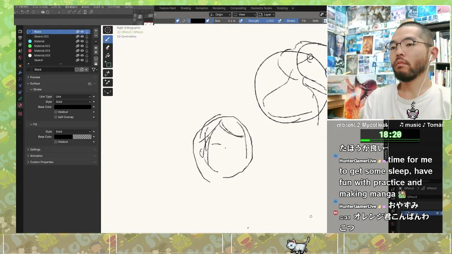This screenshot has width=452, height=254.
Task: Open the Object Data properties tab icon
Action: [20, 98]
